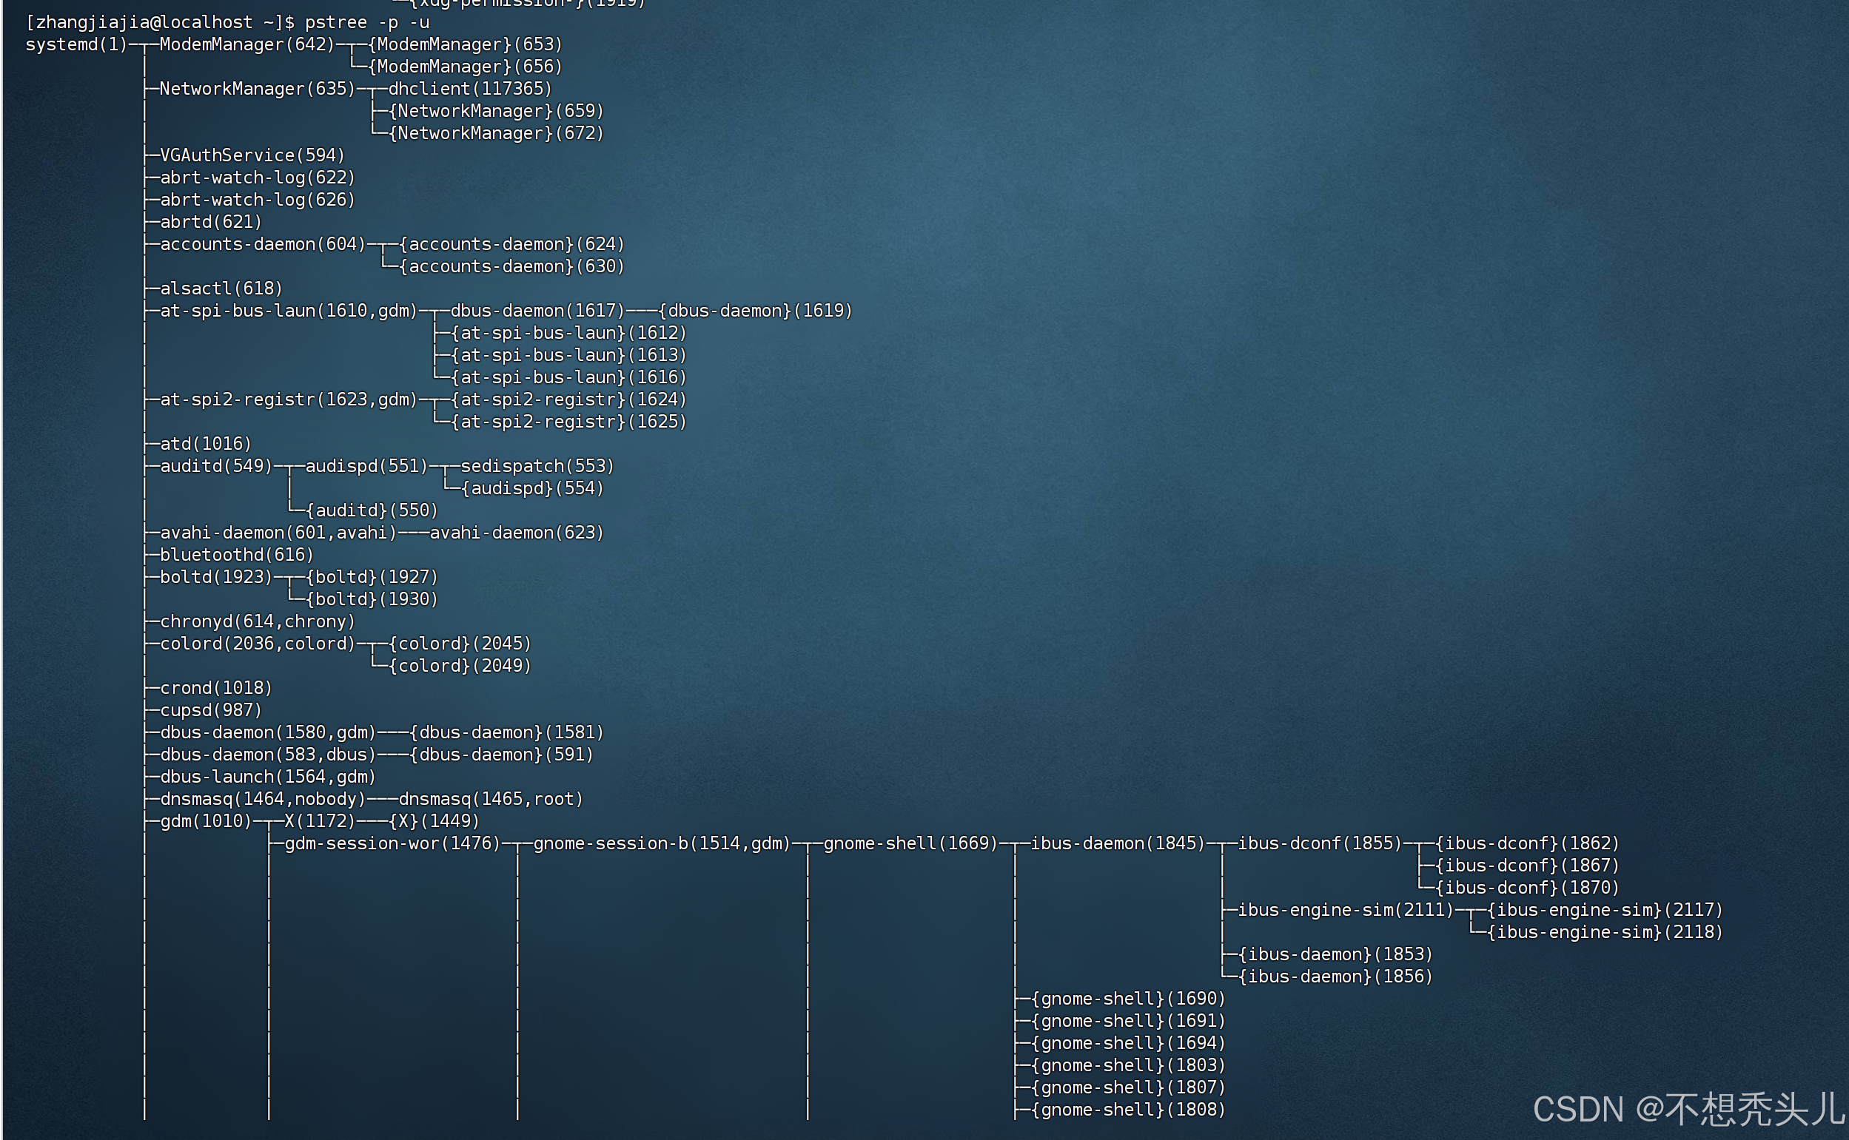
Task: Click the accounts-daemon(604) entry
Action: 262,244
